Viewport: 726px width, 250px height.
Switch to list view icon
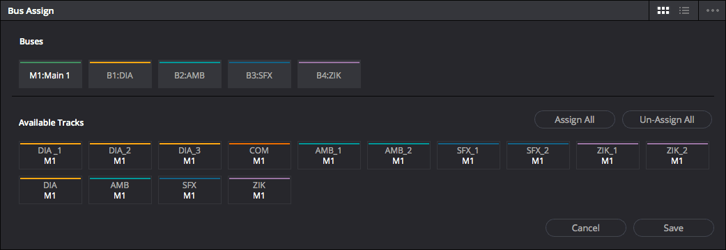pos(684,10)
